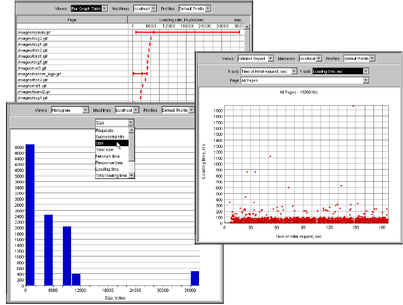Open Machines dropdown in Detailed Report window

(310, 58)
